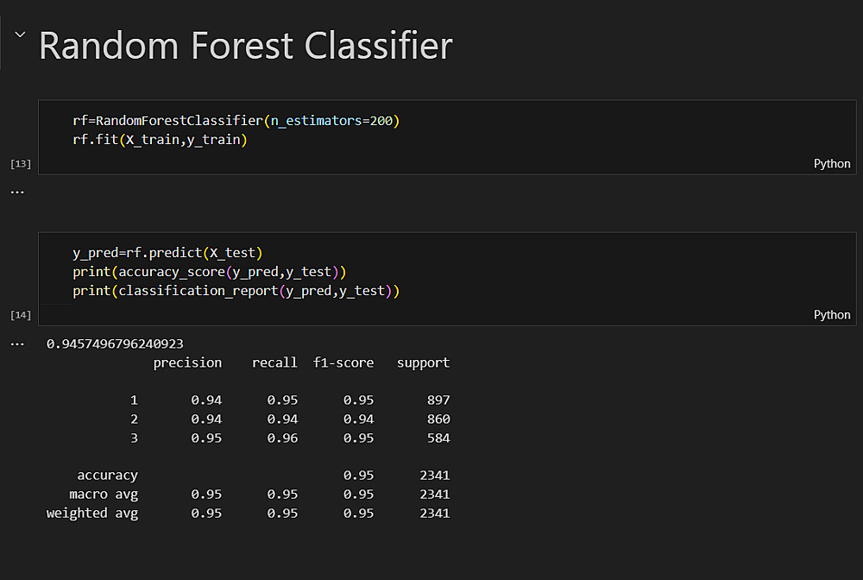Click the macro avg row label
The height and width of the screenshot is (580, 863).
(104, 495)
